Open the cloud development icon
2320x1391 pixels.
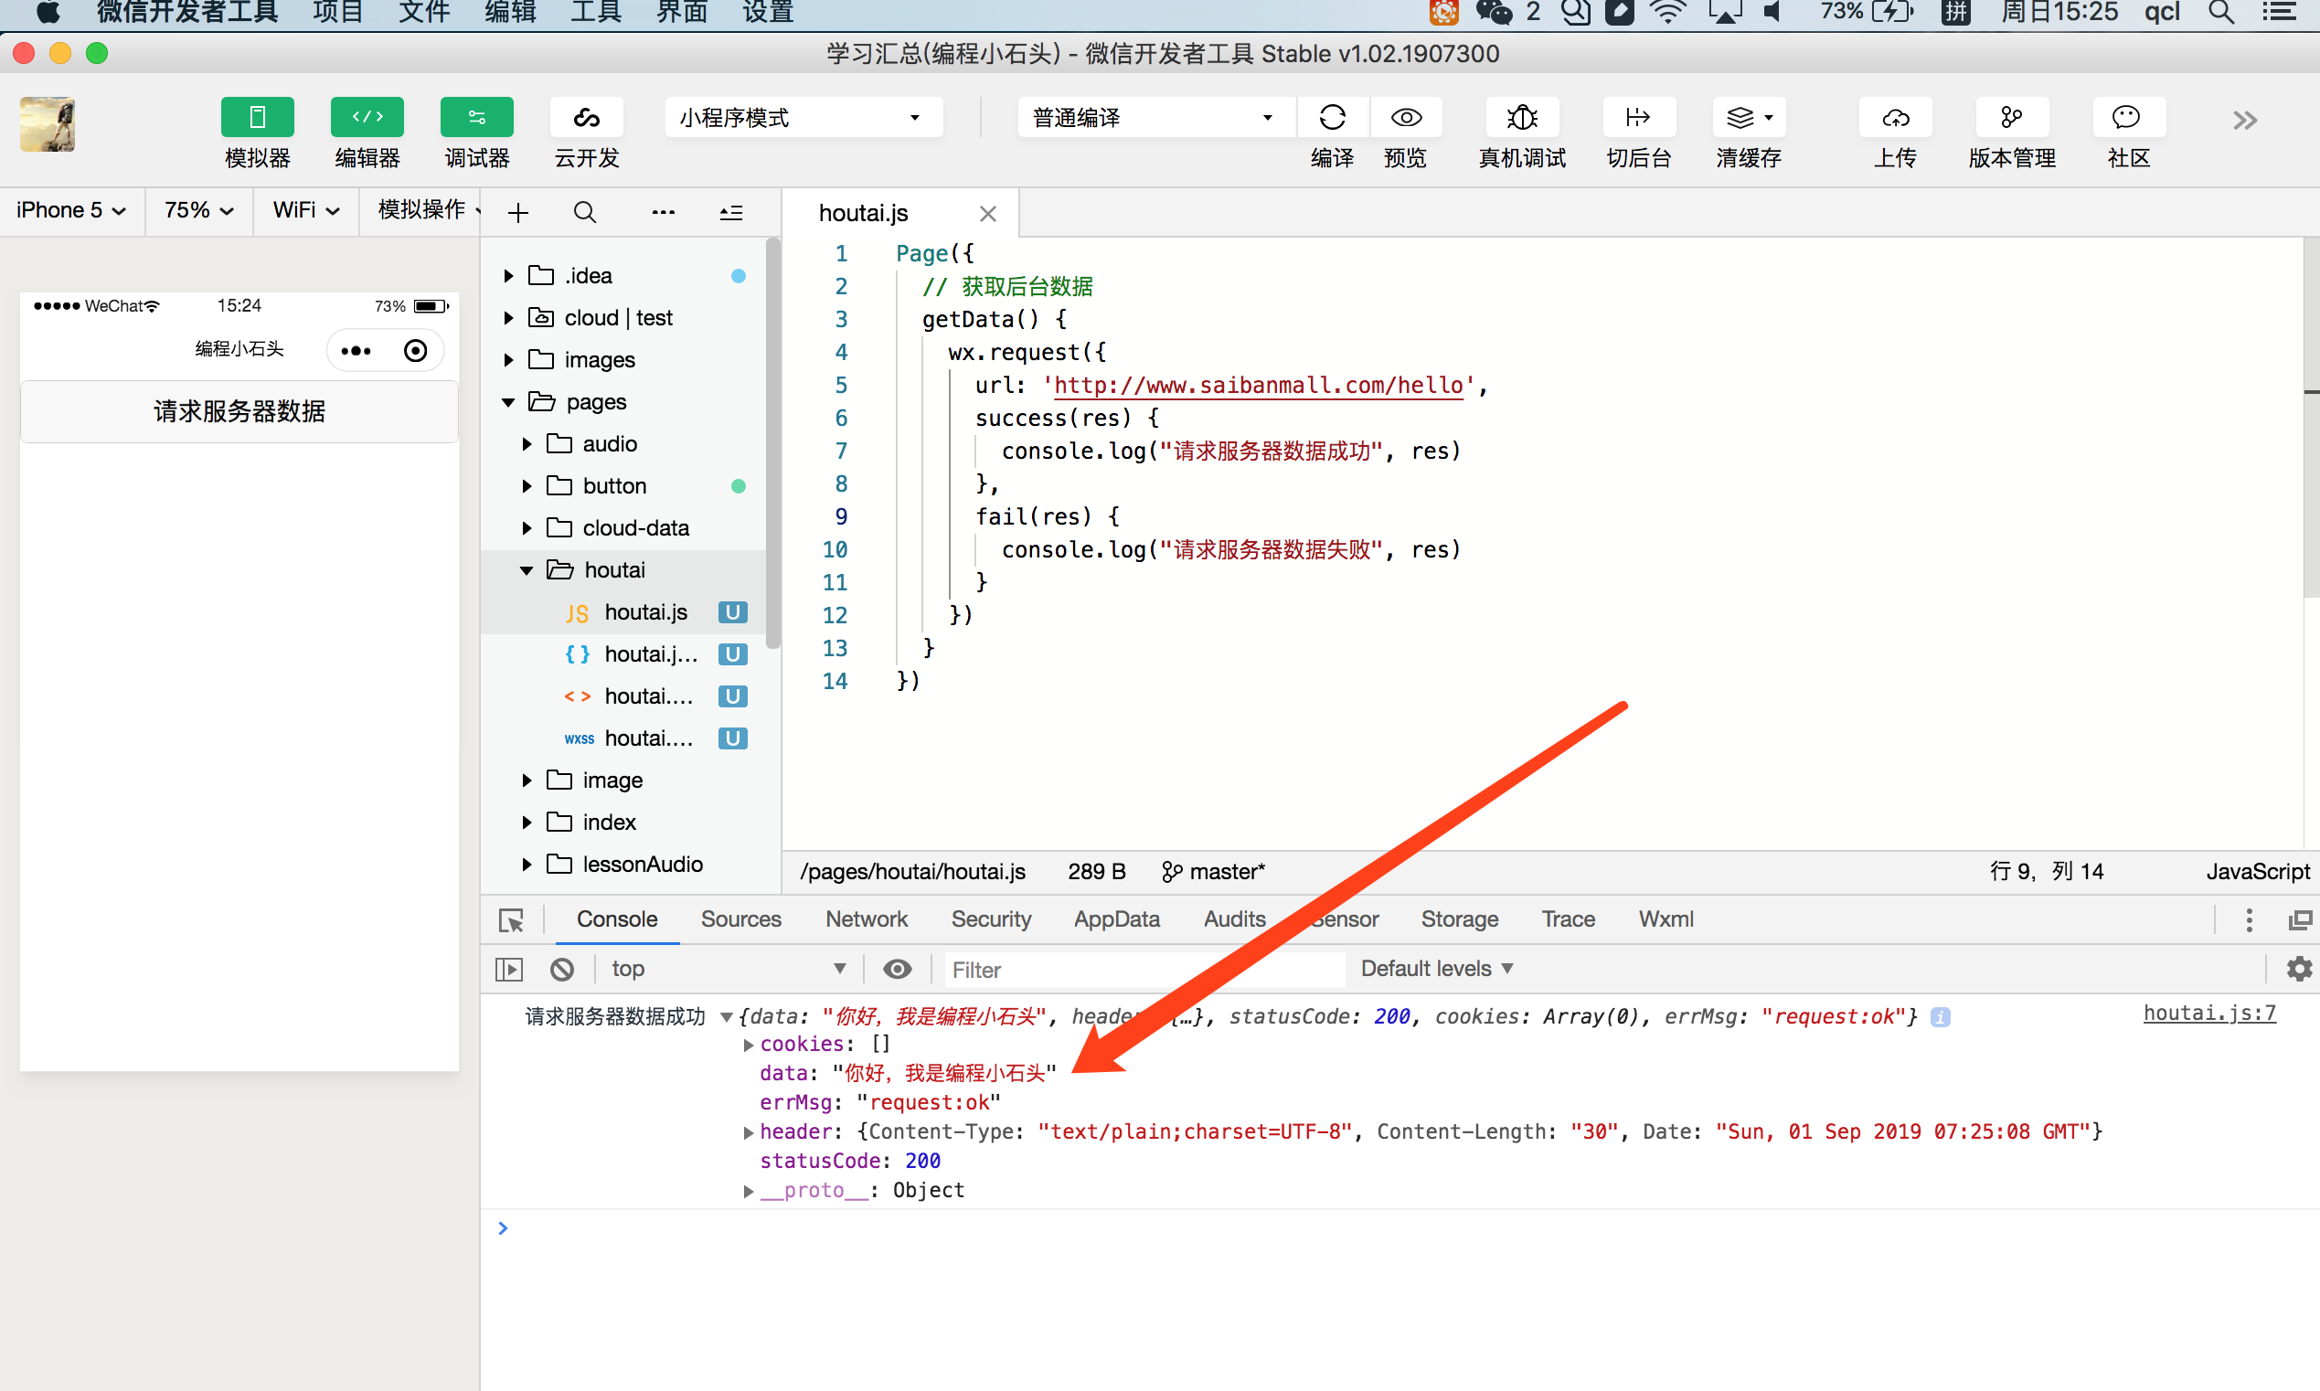click(x=587, y=118)
